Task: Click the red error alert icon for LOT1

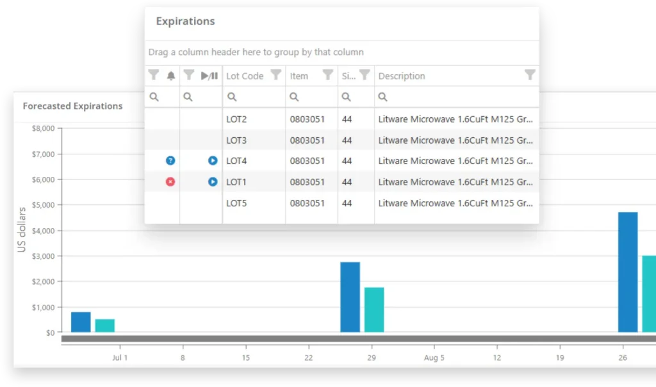Action: pos(170,181)
